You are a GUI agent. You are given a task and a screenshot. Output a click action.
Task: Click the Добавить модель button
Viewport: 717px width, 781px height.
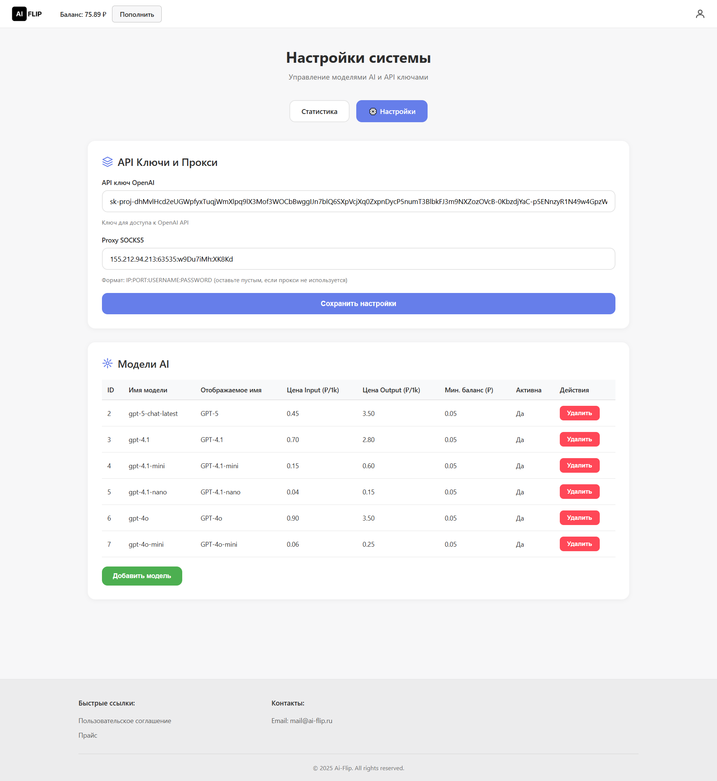(x=142, y=575)
